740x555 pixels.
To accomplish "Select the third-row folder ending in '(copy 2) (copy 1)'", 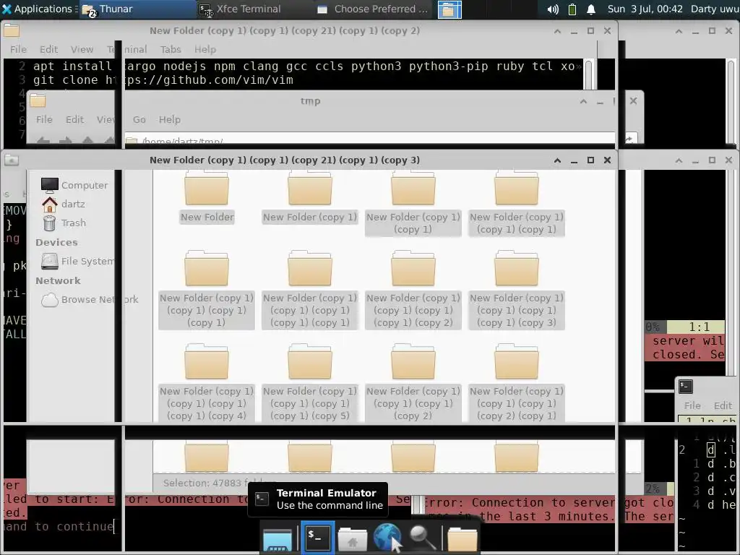I will pyautogui.click(x=516, y=383).
